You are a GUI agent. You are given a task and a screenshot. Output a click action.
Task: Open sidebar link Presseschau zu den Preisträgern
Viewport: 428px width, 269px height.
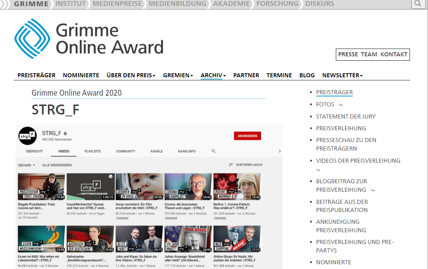pos(346,144)
